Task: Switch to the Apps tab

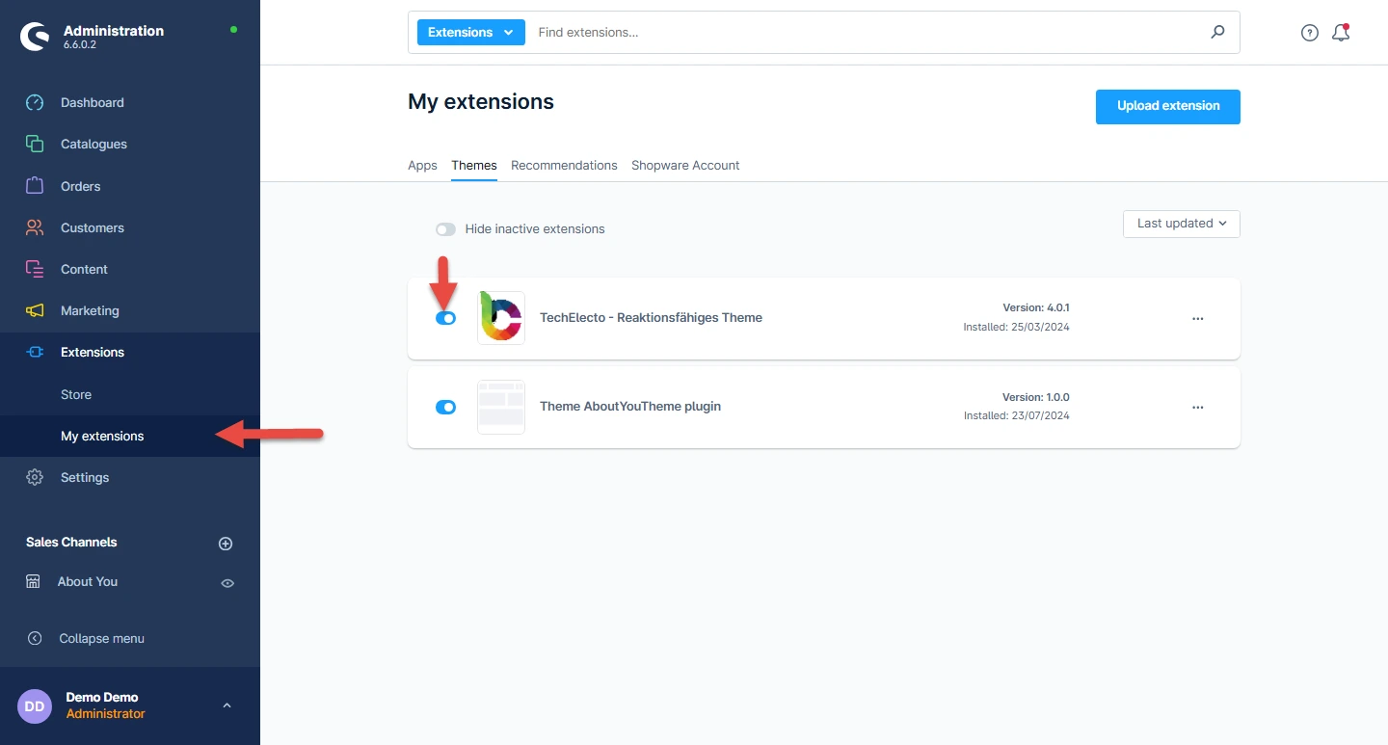Action: [422, 165]
